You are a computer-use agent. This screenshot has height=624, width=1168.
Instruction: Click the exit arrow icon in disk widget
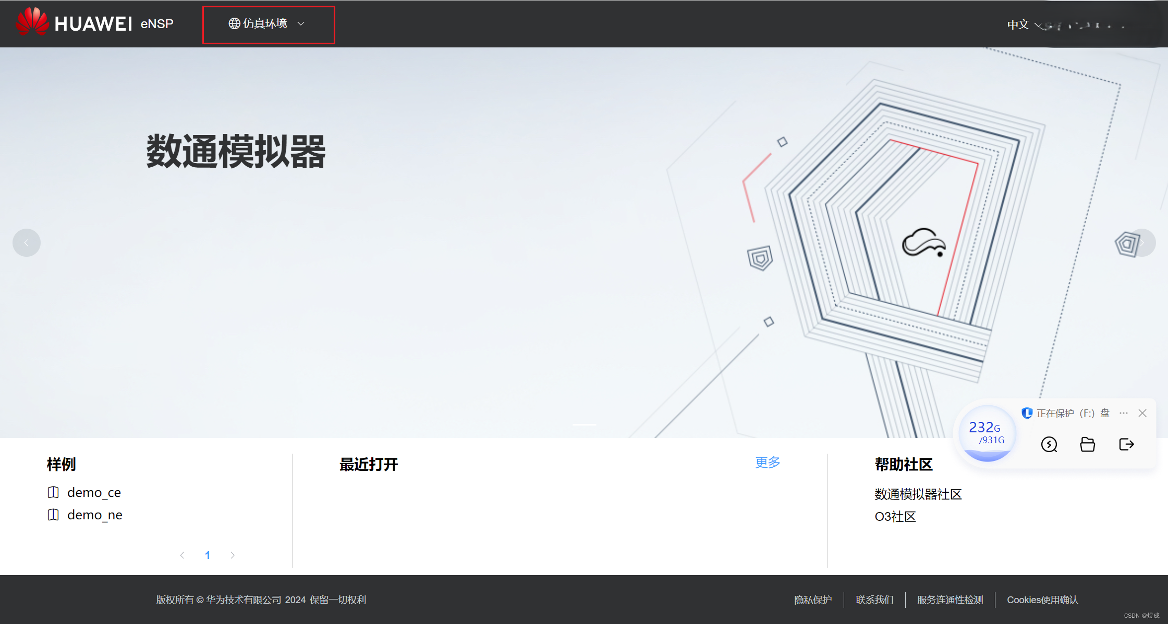click(x=1126, y=444)
